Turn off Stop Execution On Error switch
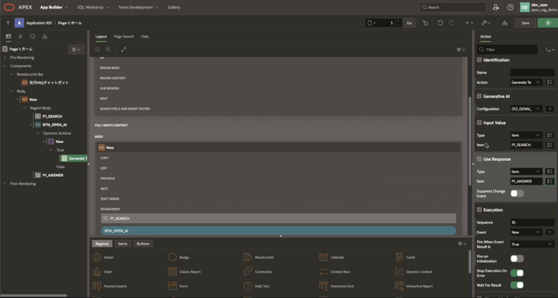The width and height of the screenshot is (558, 298). [x=517, y=273]
